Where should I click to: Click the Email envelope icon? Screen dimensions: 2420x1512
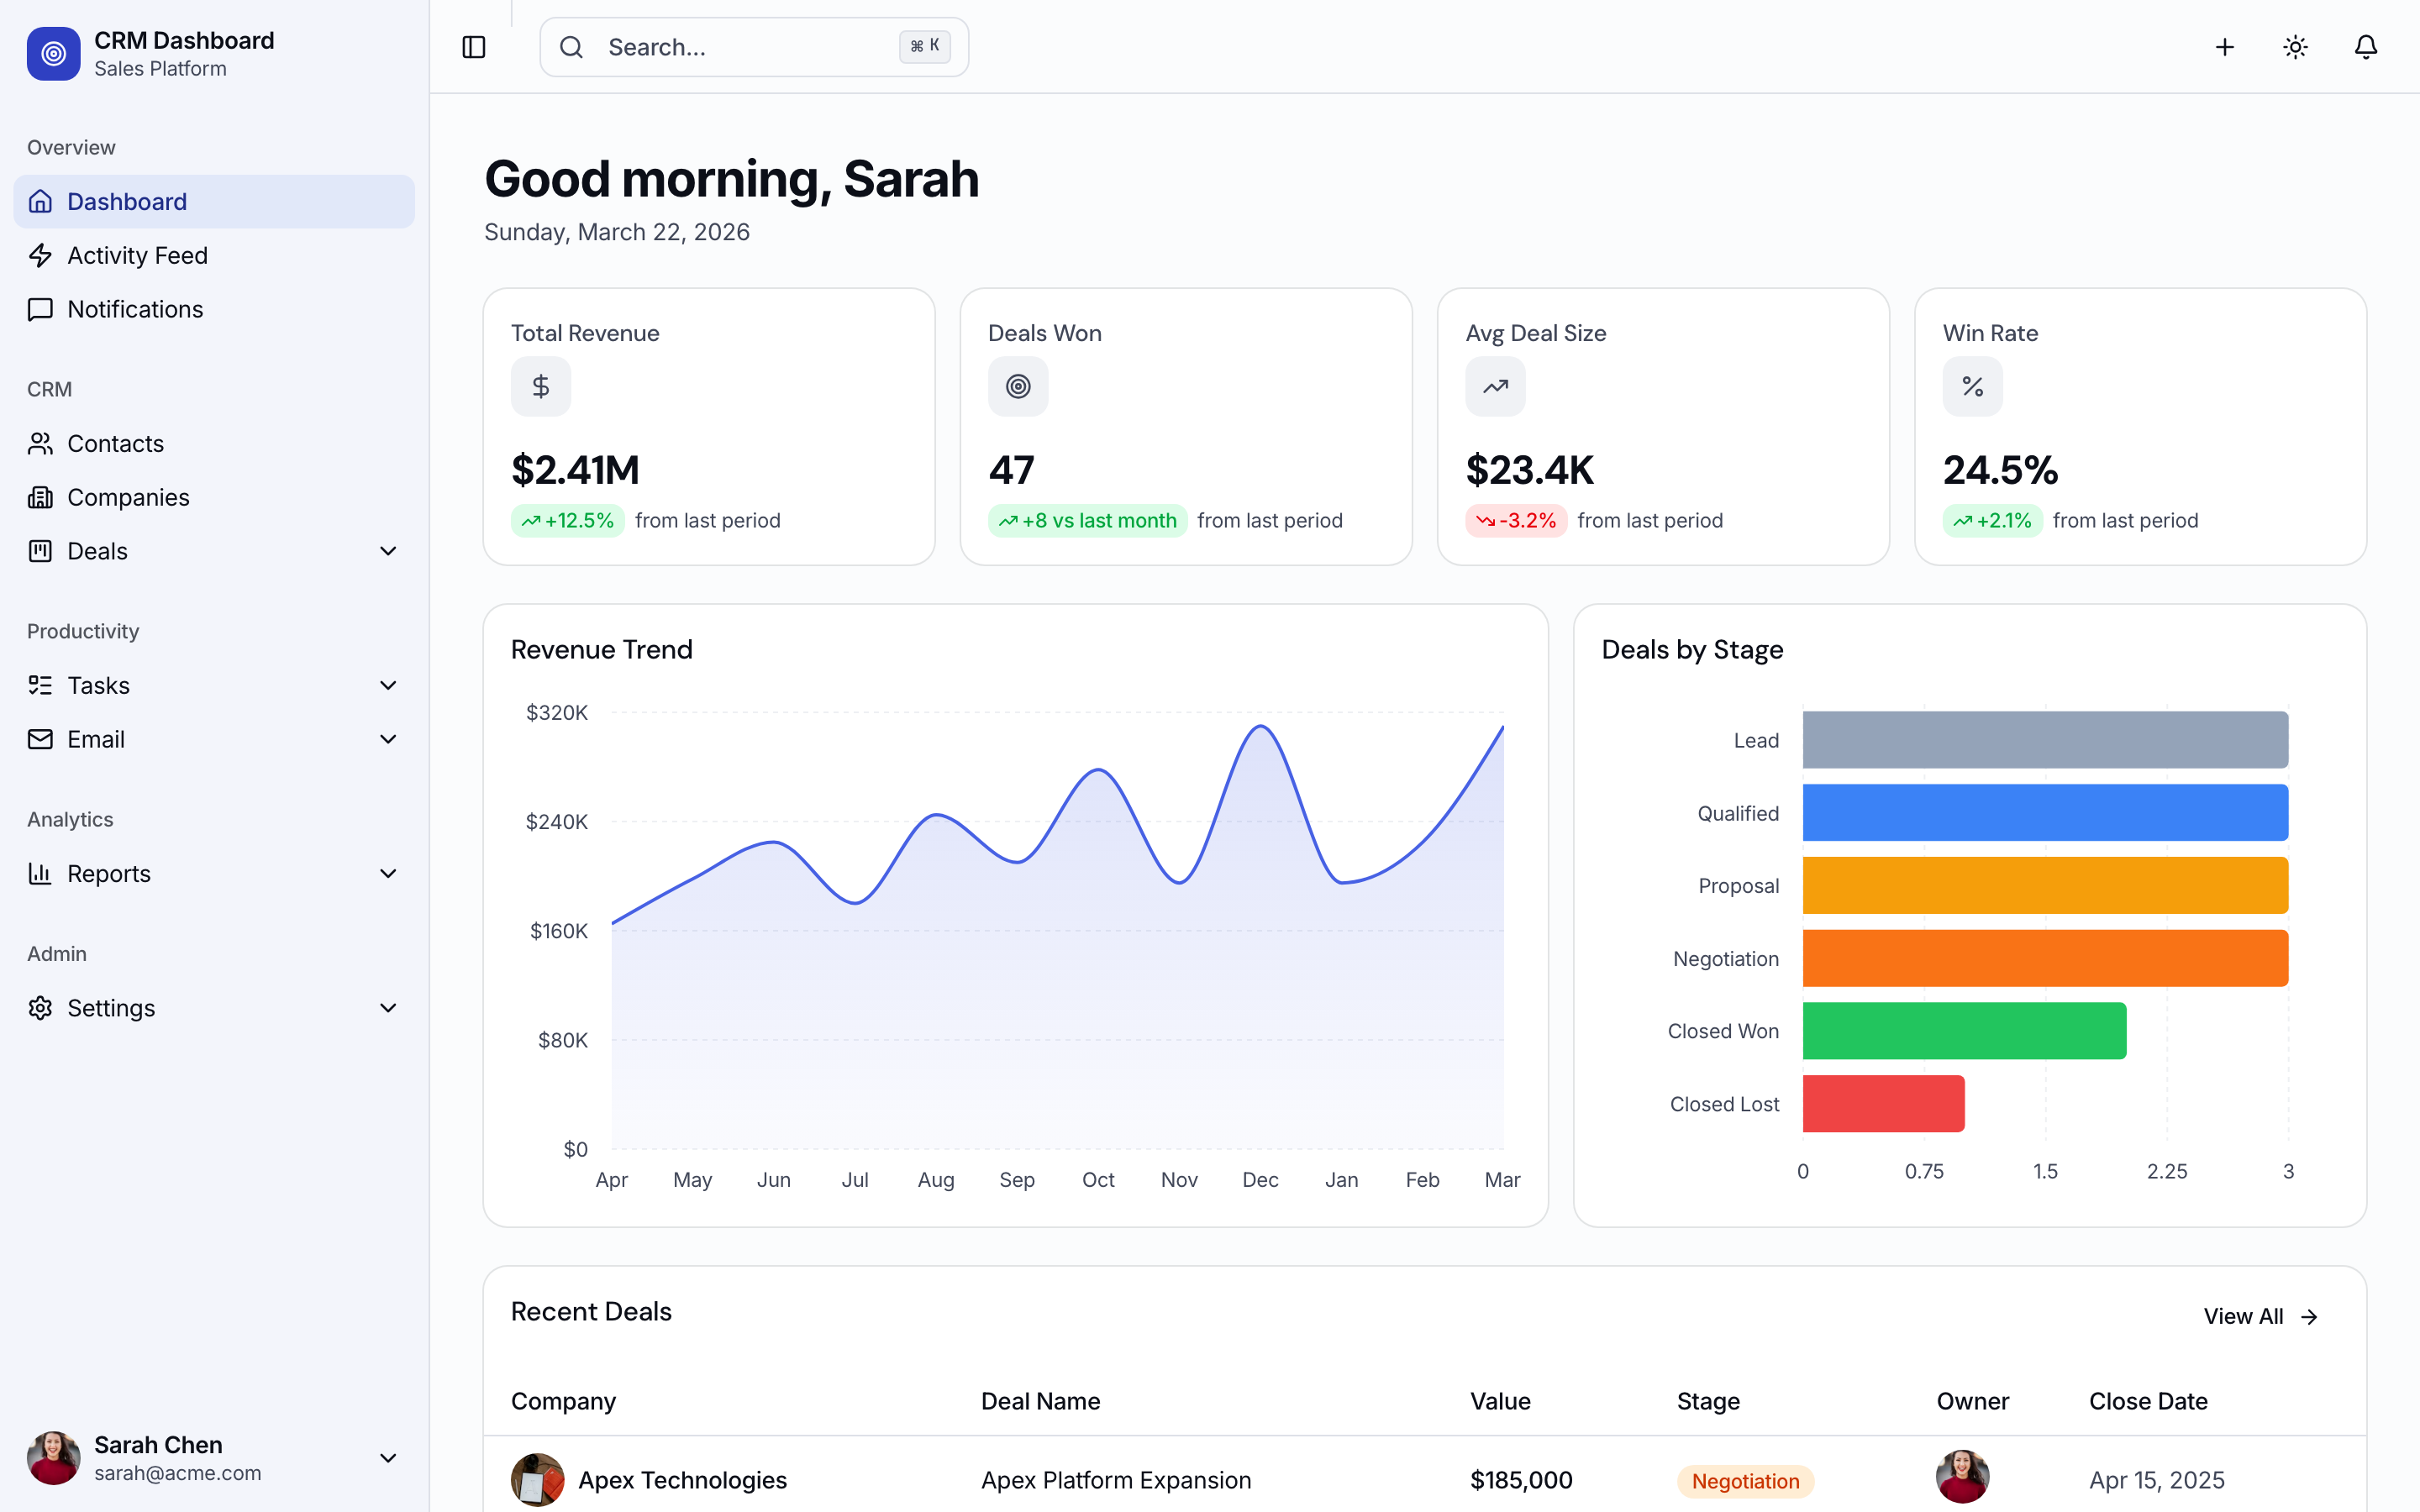tap(40, 739)
